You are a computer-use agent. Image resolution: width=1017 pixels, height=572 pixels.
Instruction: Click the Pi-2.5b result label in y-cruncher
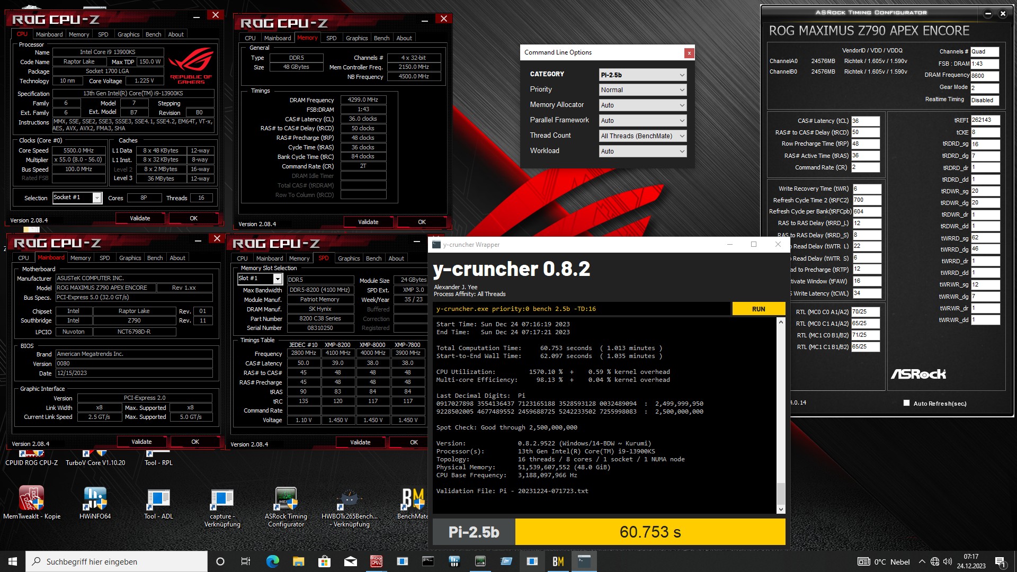coord(474,532)
